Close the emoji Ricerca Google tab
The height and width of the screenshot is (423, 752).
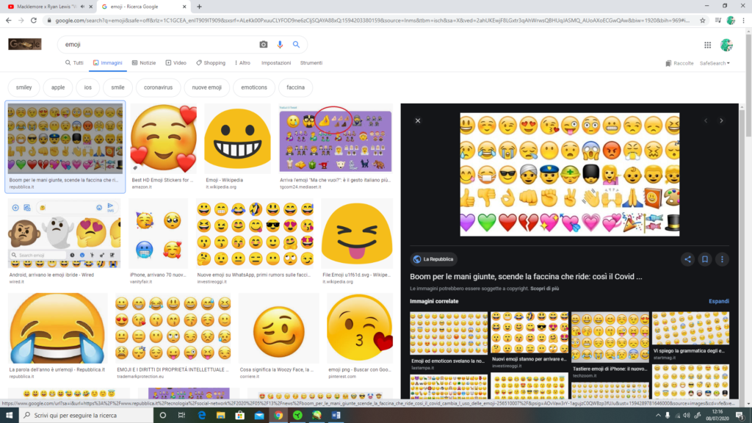[184, 7]
